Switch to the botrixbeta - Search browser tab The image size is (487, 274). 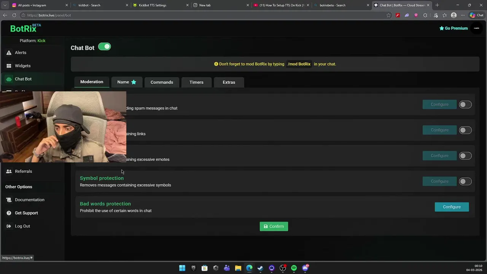pos(341,5)
